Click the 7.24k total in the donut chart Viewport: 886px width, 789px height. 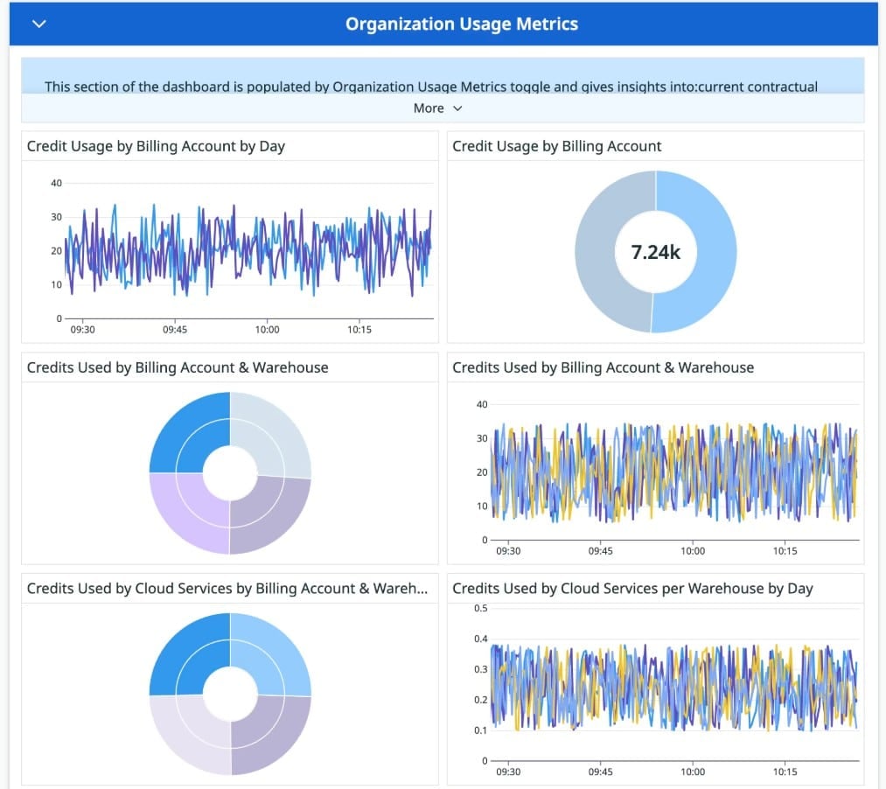pyautogui.click(x=655, y=252)
